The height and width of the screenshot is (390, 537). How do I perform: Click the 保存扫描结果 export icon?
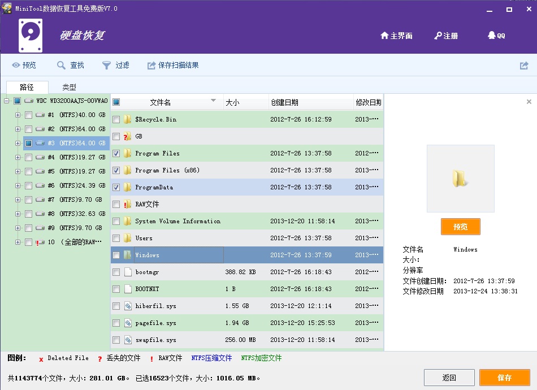[151, 66]
